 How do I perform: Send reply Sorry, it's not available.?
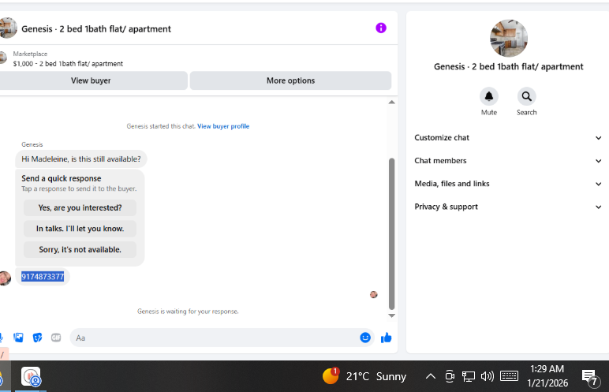[x=80, y=250]
